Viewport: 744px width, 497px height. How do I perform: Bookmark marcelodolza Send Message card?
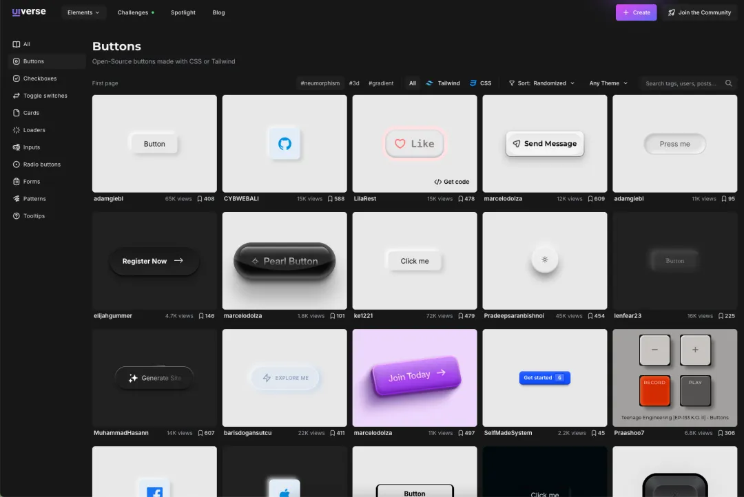tap(590, 199)
